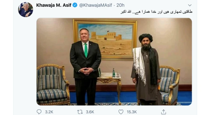Open Khawaja M. Asif display name link
This screenshot has width=204, height=115.
point(54,5)
